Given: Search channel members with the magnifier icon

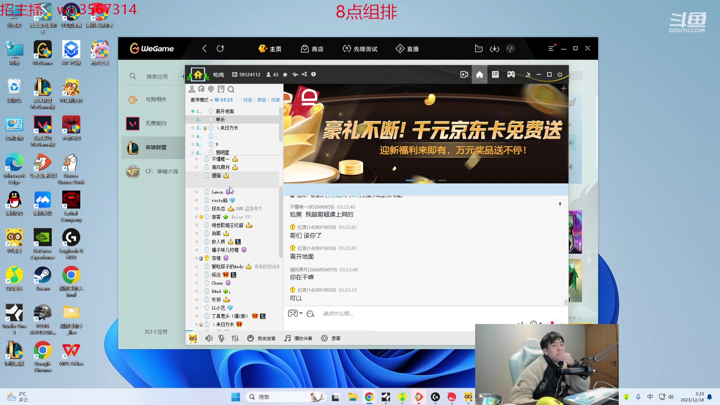Looking at the screenshot, I should pyautogui.click(x=231, y=89).
